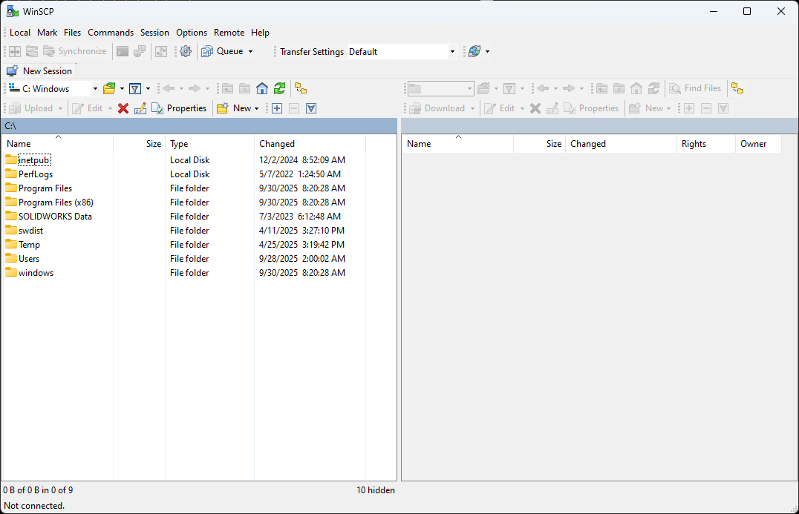799x514 pixels.
Task: Click the globe synchronize browsing icon
Action: tap(474, 51)
